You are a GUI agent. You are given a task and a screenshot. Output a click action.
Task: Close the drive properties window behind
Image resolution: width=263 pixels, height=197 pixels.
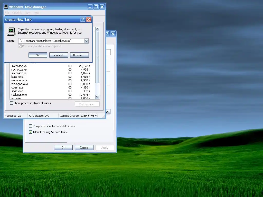113,34
